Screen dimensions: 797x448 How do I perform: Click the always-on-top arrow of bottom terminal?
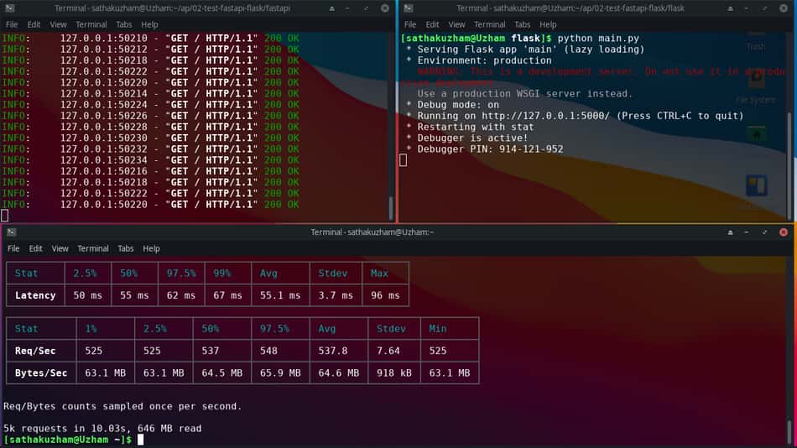(x=731, y=232)
